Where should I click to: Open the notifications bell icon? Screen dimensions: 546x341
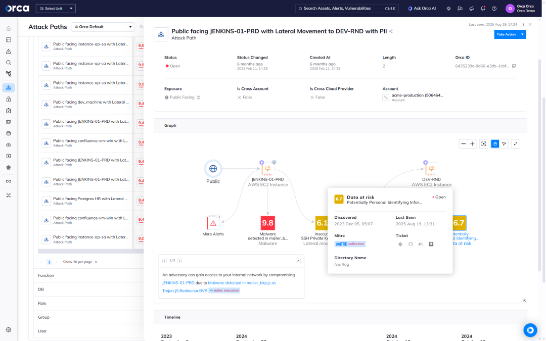[483, 9]
